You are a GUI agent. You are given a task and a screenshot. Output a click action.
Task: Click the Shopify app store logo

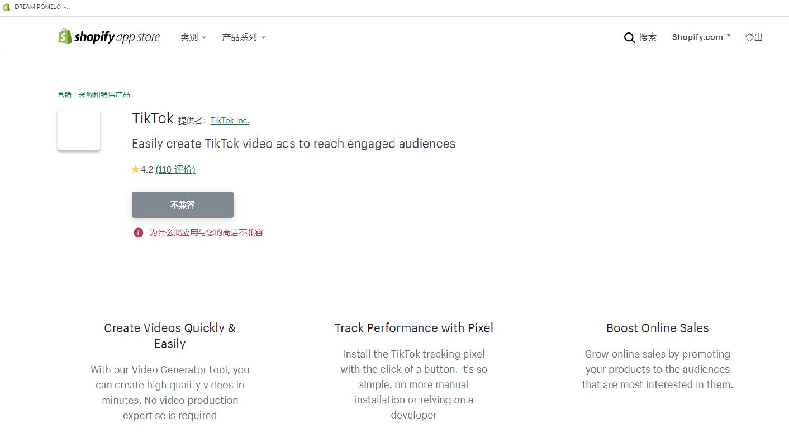click(109, 37)
